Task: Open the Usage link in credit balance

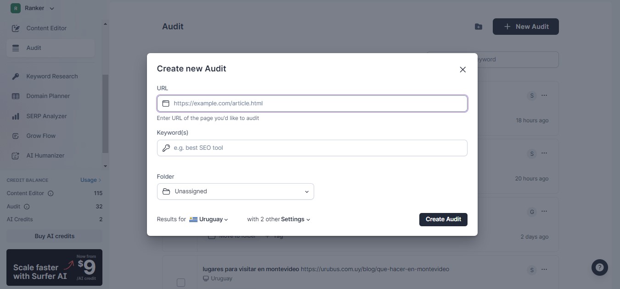Action: click(x=90, y=180)
